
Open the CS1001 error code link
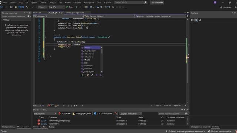(44, 121)
